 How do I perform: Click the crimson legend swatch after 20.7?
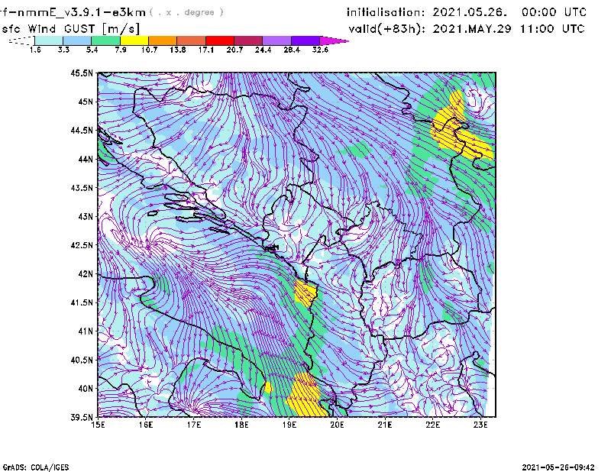(x=248, y=40)
